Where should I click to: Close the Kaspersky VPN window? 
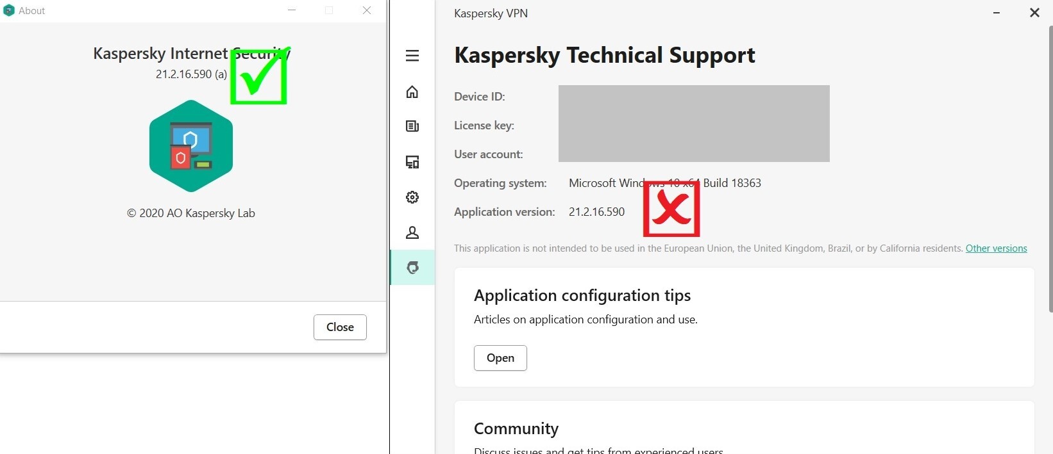[1034, 13]
